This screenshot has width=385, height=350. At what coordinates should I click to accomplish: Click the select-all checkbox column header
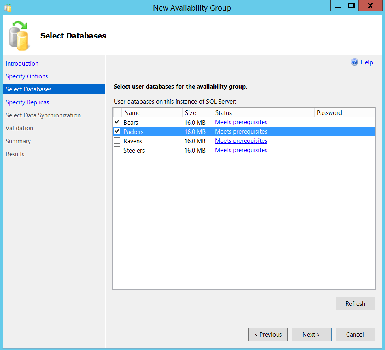[x=117, y=112]
